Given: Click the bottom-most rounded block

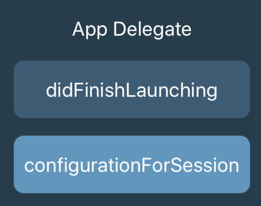Looking at the screenshot, I should click(x=132, y=165).
